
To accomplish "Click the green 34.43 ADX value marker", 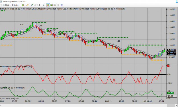I will [170, 93].
